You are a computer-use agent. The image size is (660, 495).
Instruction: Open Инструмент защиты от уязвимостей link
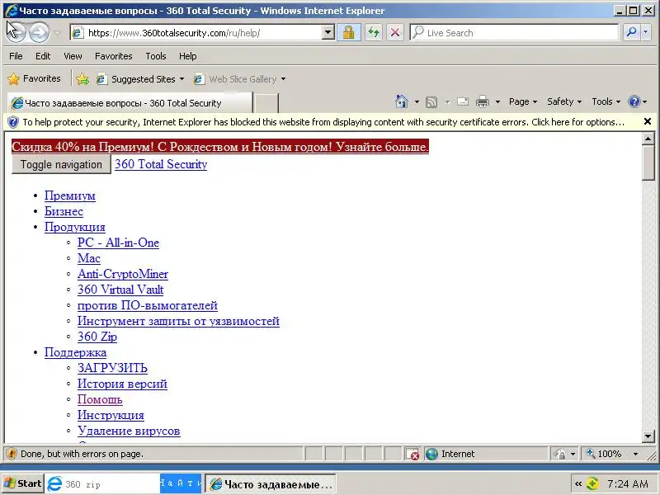tap(178, 321)
